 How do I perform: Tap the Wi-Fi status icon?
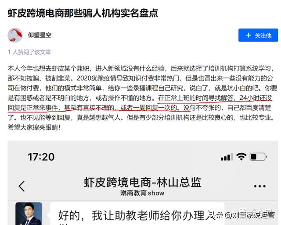[x=241, y=157]
